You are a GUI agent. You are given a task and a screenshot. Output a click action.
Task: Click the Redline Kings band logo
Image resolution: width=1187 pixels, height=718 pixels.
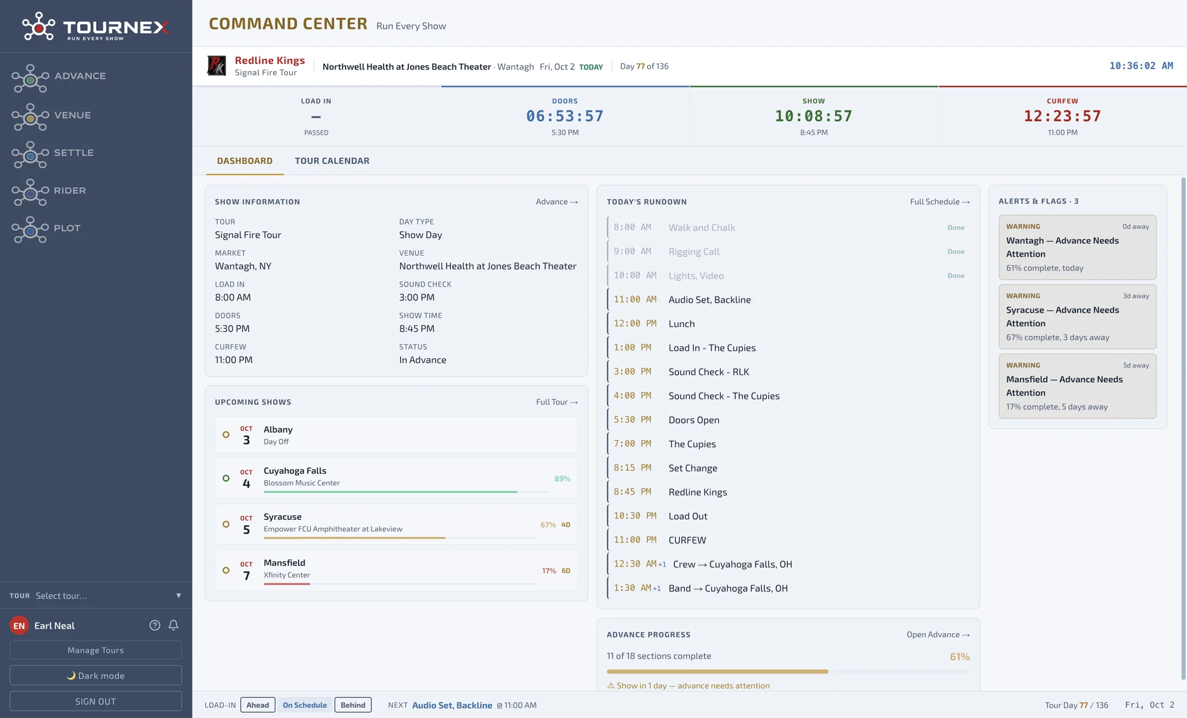coord(217,66)
